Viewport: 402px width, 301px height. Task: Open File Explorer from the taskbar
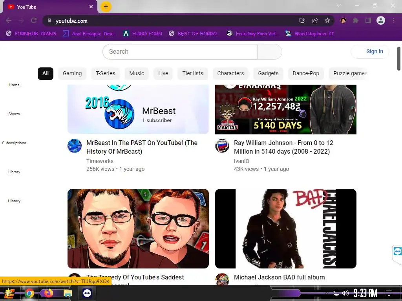tap(68, 293)
